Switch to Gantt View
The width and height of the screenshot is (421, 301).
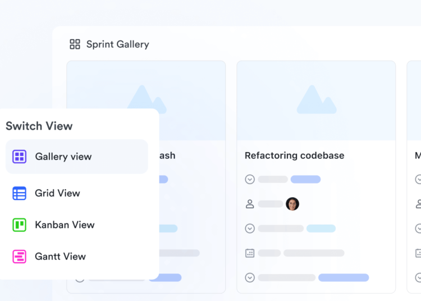[x=77, y=257]
